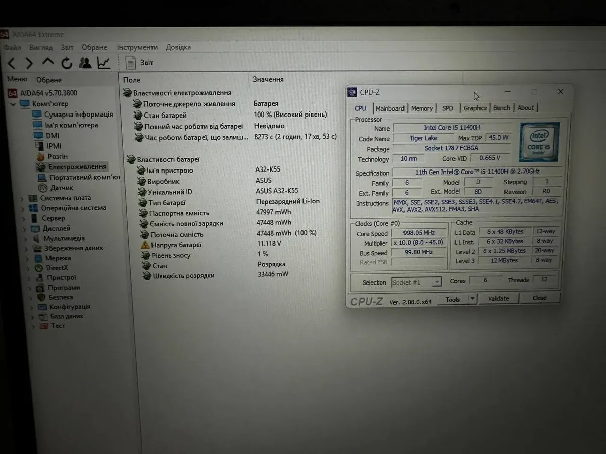Switch to the Обране panel tab
606x454 pixels.
pos(48,80)
